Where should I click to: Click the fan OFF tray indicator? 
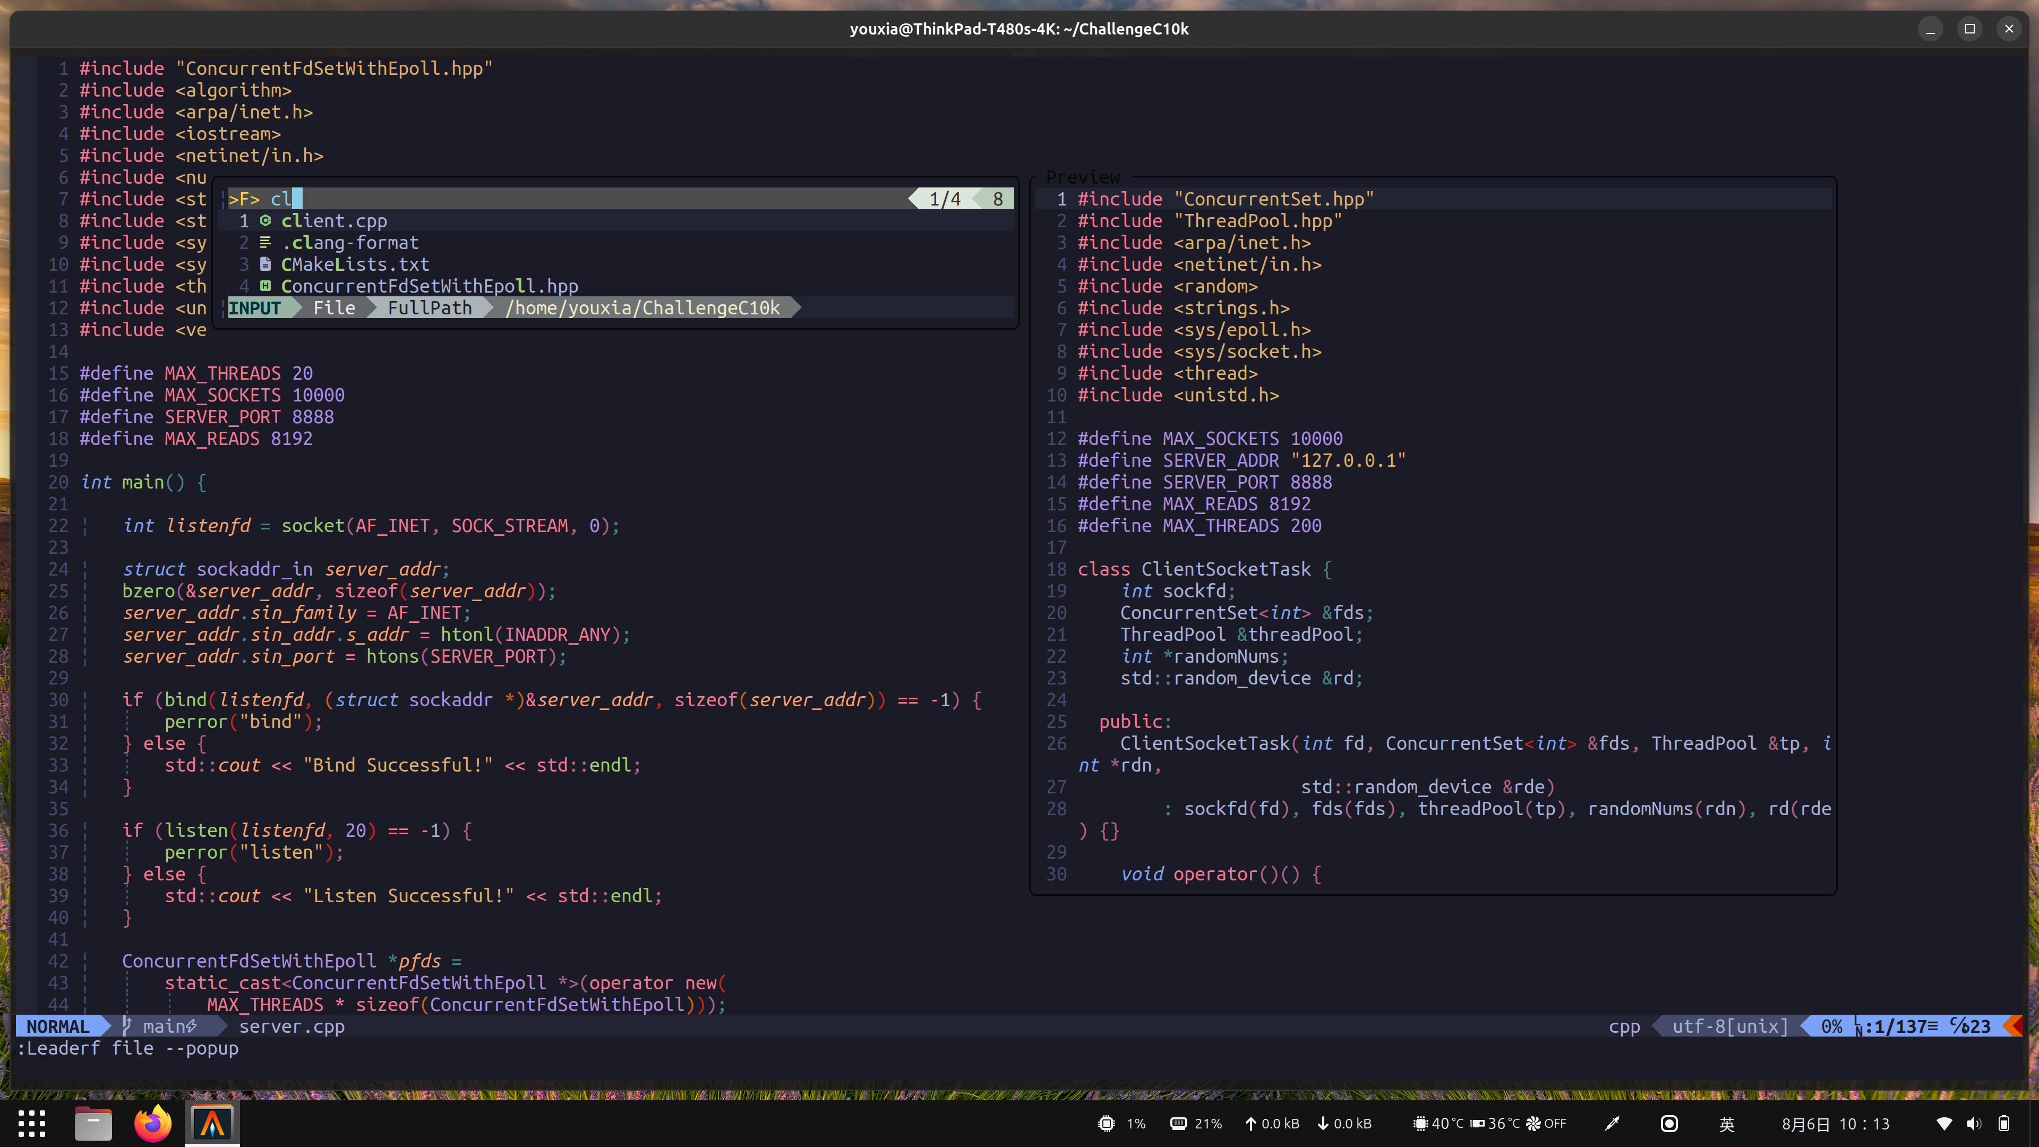(x=1544, y=1123)
